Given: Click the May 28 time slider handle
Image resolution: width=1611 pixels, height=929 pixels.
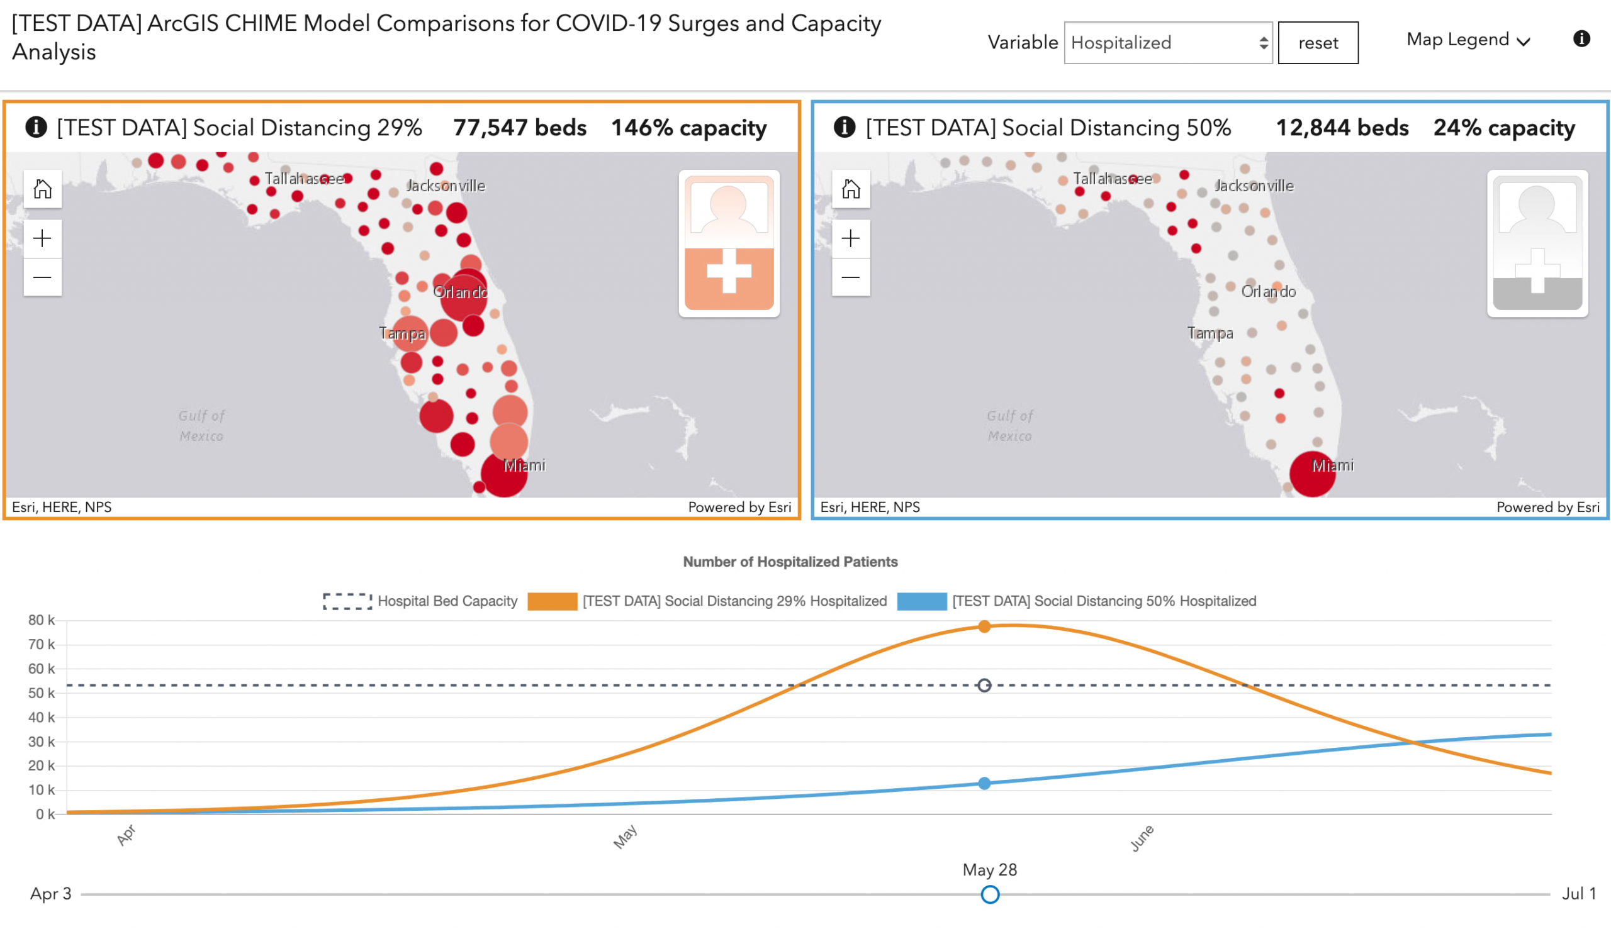Looking at the screenshot, I should click(x=989, y=894).
